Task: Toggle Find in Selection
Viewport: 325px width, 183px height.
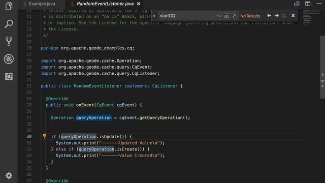Action: [x=284, y=16]
